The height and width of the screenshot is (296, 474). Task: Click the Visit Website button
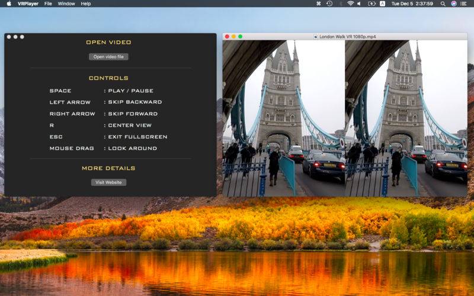coord(108,182)
